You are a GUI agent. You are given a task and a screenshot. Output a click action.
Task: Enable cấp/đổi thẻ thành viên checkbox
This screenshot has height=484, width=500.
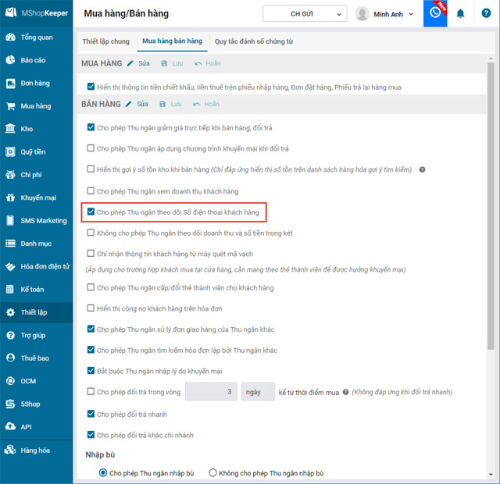click(x=91, y=287)
